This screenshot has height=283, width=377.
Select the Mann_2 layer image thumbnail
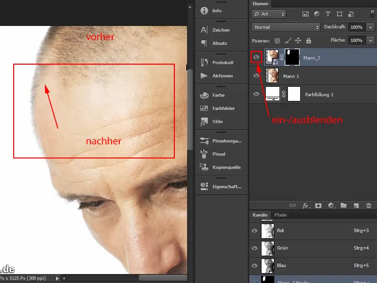[272, 57]
